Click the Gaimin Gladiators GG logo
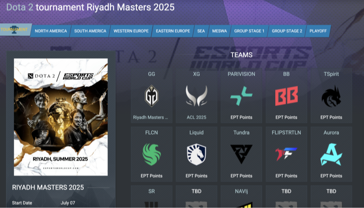The width and height of the screenshot is (364, 208). (152, 96)
